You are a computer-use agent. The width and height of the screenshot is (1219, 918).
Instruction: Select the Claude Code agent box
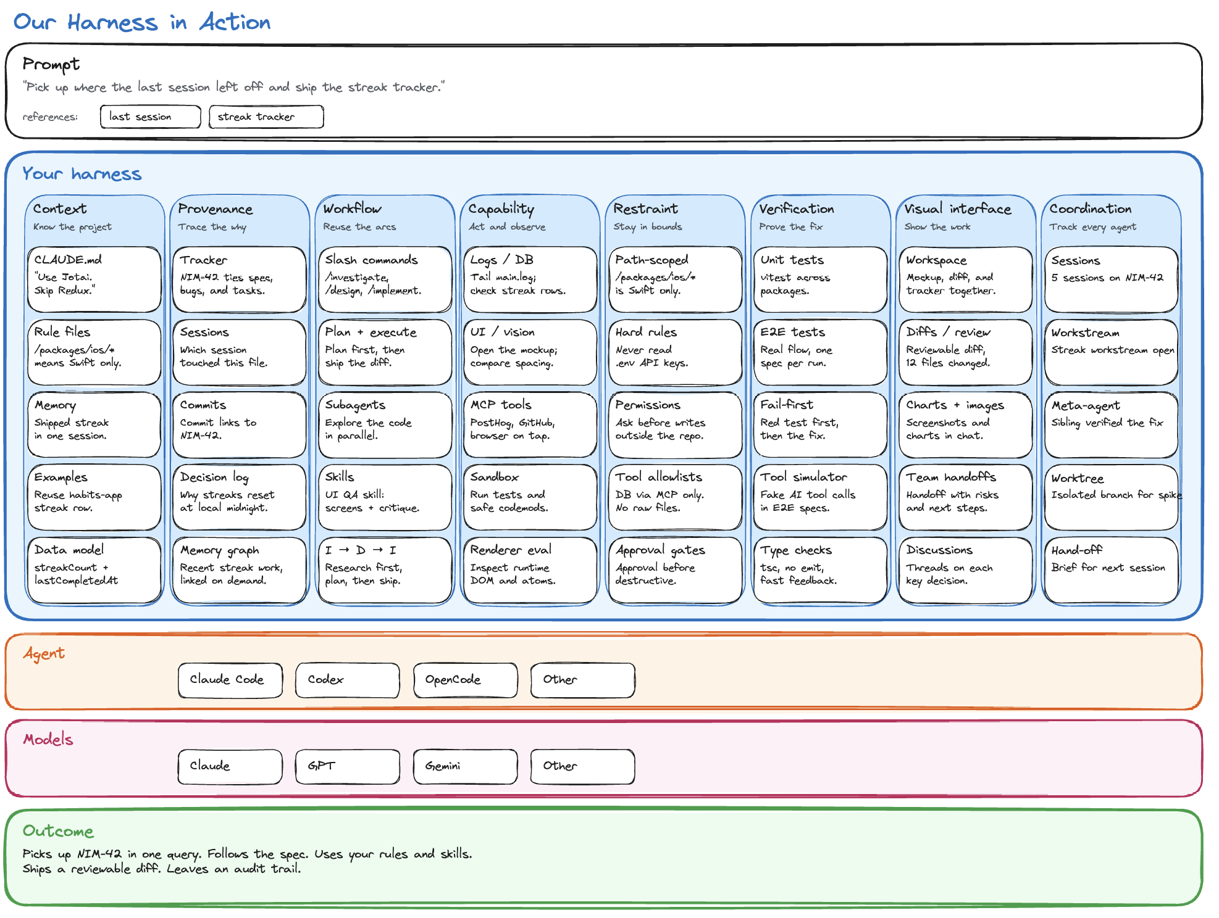tap(230, 680)
